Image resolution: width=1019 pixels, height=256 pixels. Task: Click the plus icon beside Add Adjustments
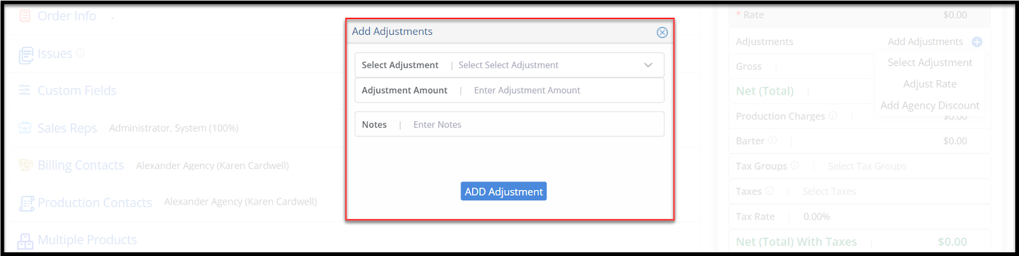point(976,42)
